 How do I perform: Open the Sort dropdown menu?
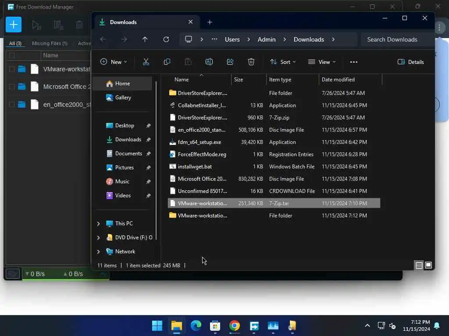click(x=283, y=62)
